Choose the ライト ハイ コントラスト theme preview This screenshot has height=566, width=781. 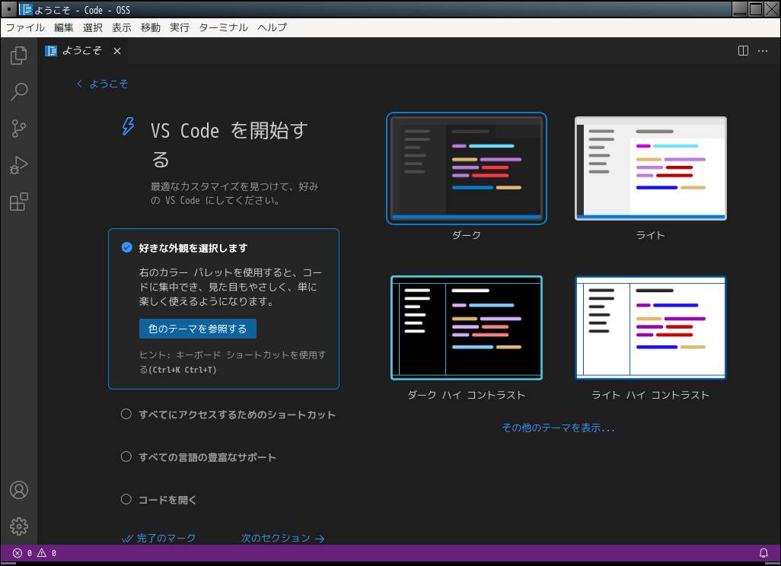click(x=651, y=328)
